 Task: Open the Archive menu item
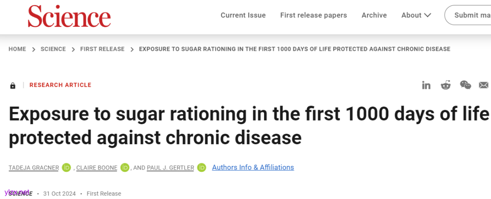(x=374, y=15)
